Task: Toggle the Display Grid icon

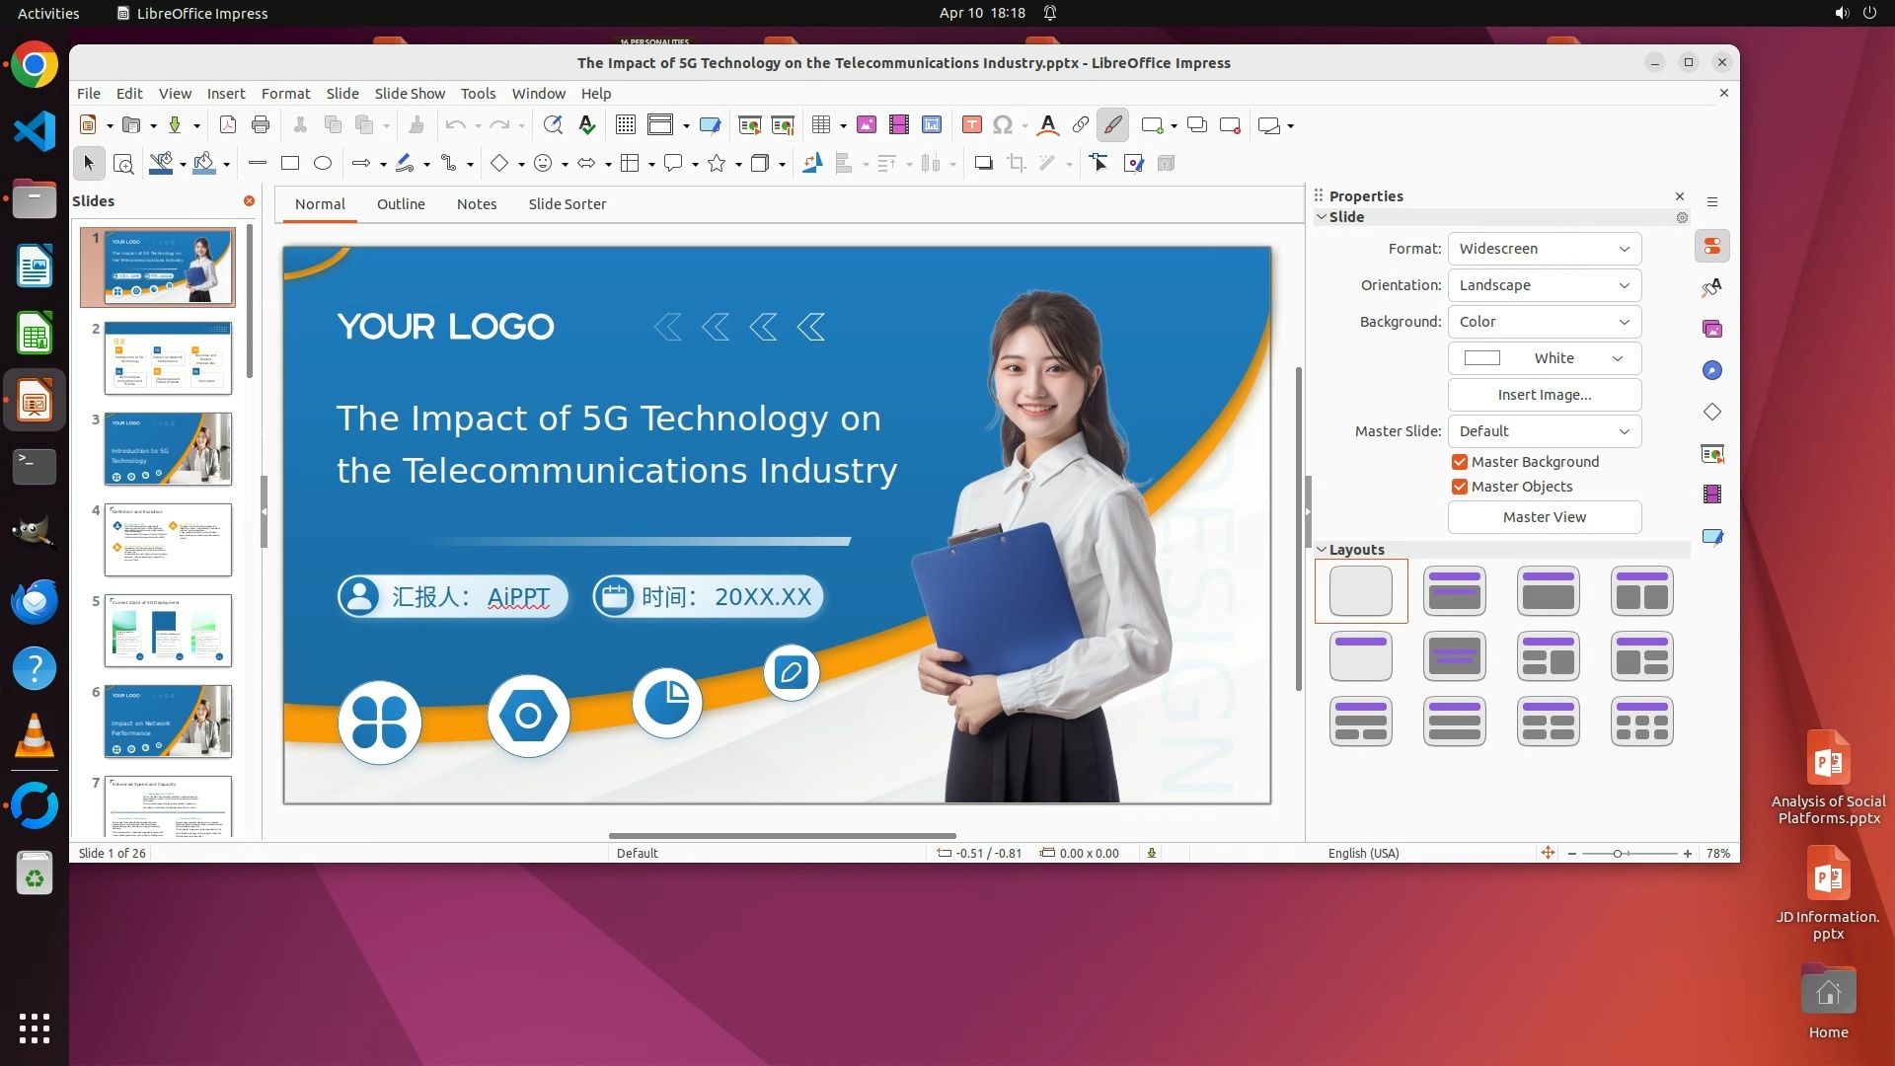Action: pos(625,125)
